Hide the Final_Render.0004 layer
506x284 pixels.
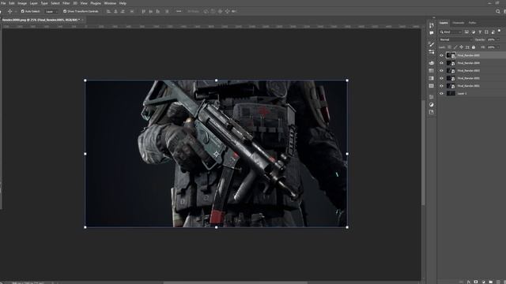pos(441,63)
